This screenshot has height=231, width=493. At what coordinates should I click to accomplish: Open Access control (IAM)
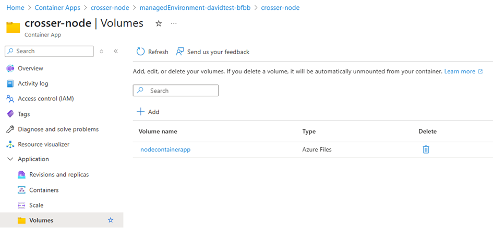pos(46,99)
